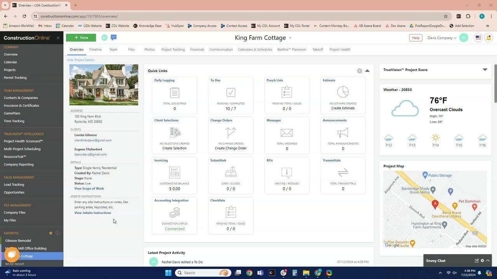The image size is (497, 279).
Task: Open the Submittals icon
Action: coord(231,172)
